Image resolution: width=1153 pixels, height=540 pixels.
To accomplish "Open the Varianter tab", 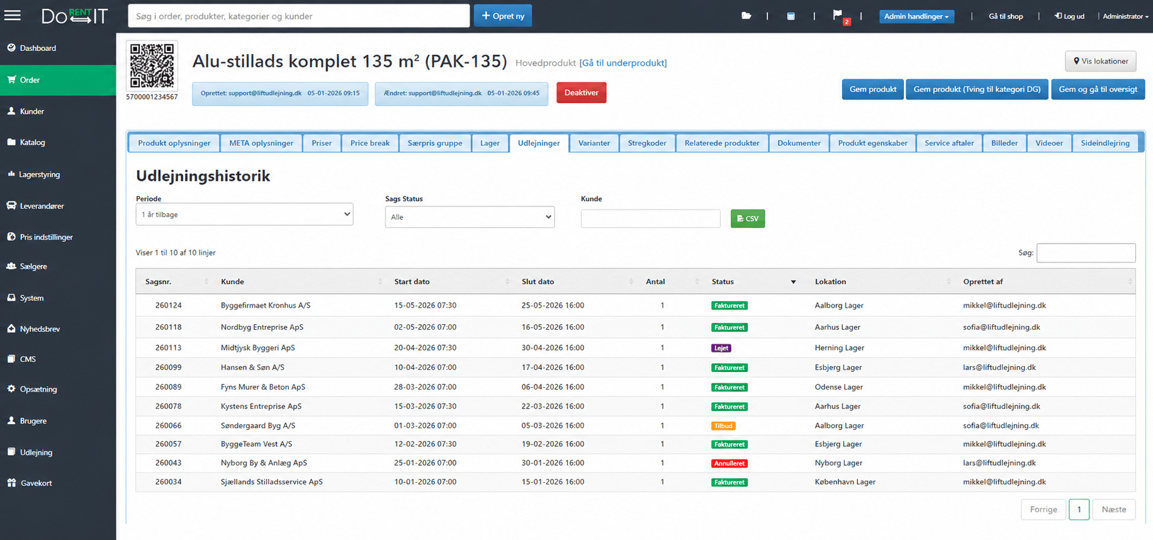I will (594, 143).
